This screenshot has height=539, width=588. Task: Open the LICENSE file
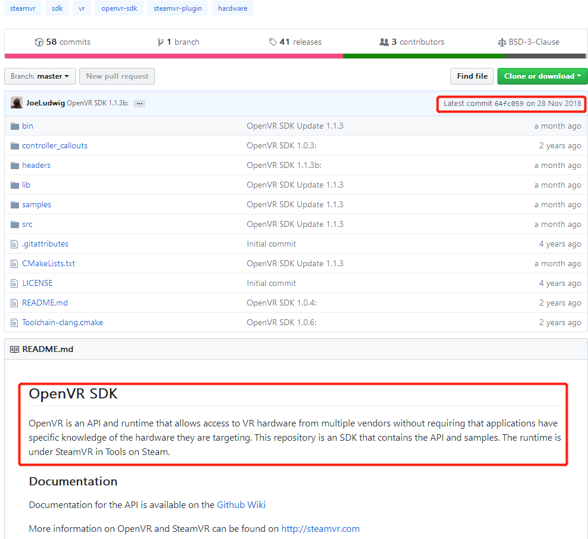pyautogui.click(x=37, y=283)
